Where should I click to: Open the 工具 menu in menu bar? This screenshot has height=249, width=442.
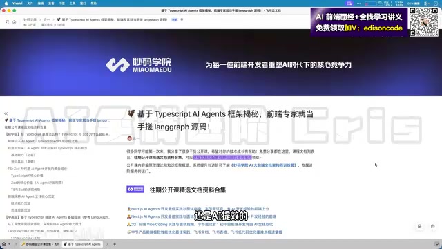[73, 3]
